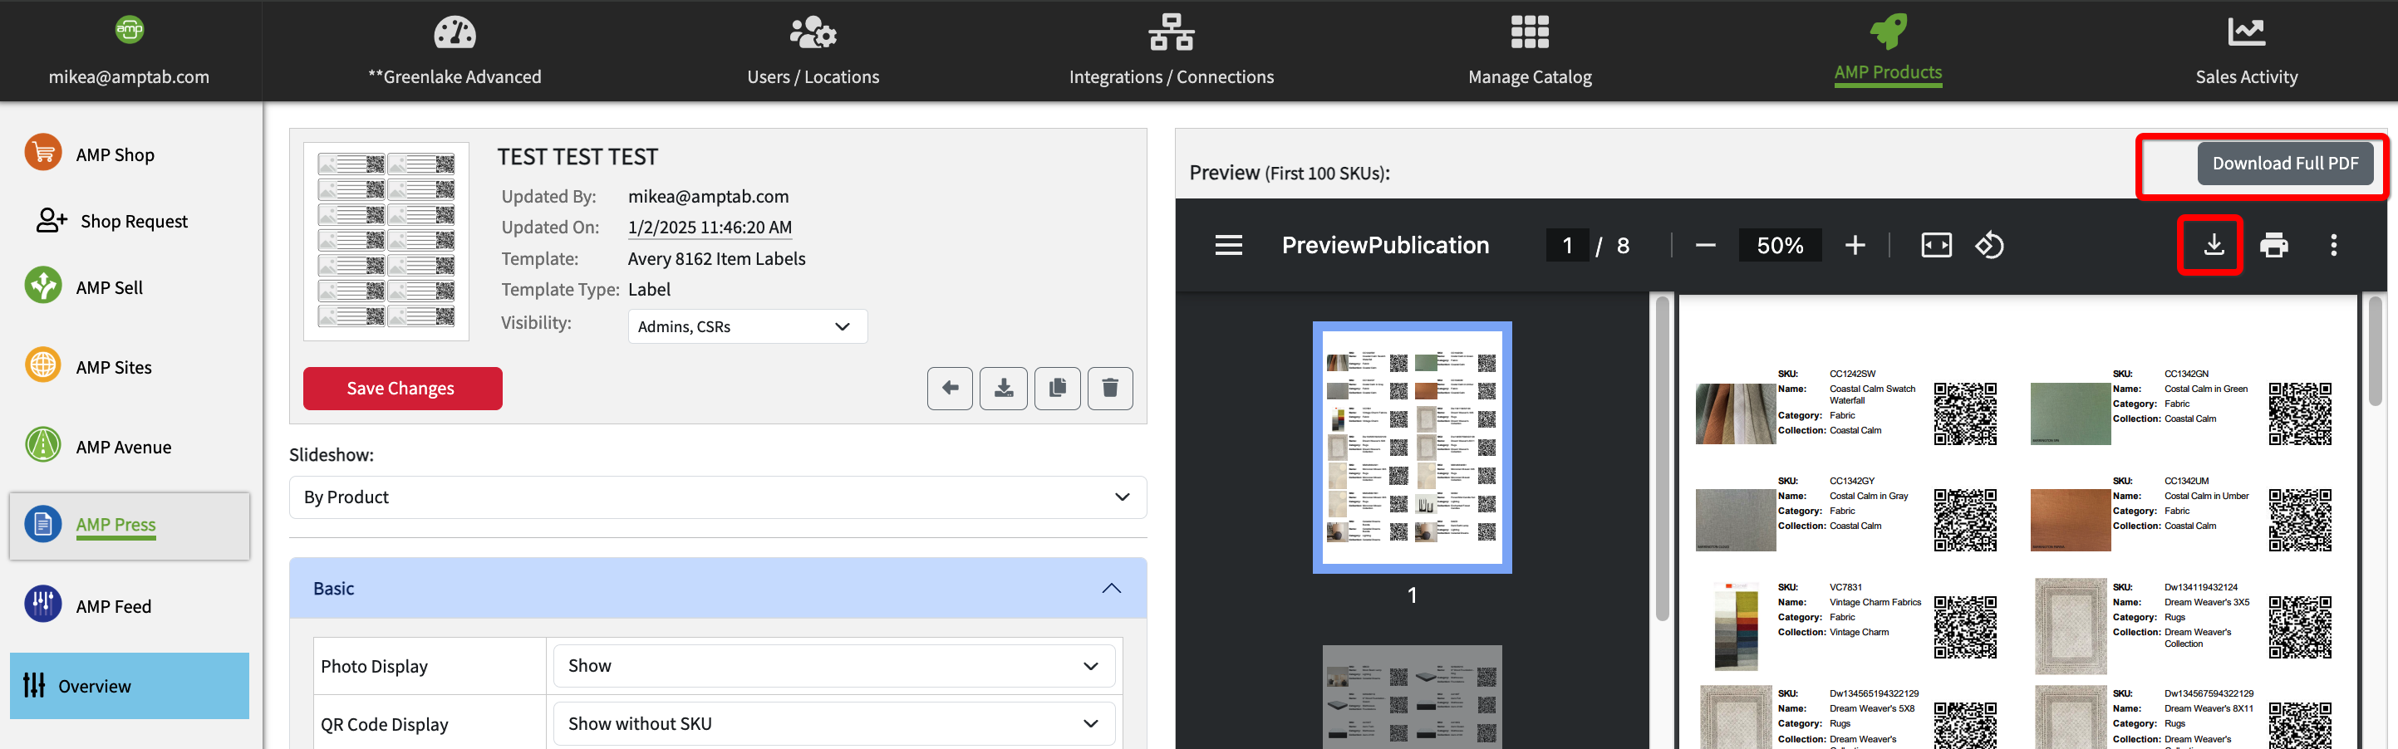Select the second page thumbnail
The height and width of the screenshot is (749, 2398).
click(1413, 697)
